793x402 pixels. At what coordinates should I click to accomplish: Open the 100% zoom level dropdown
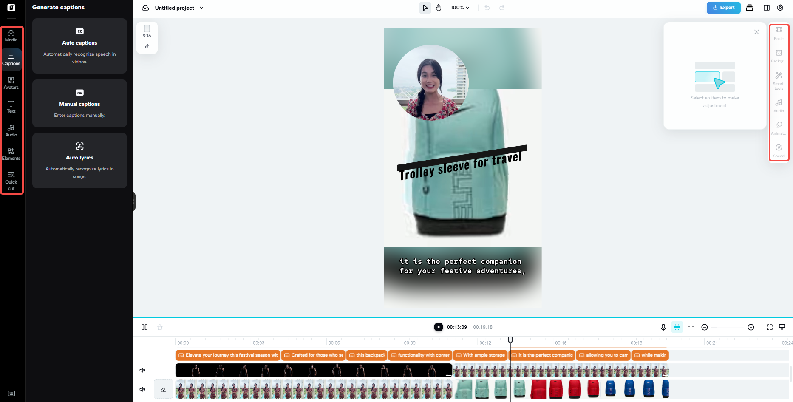(x=460, y=7)
